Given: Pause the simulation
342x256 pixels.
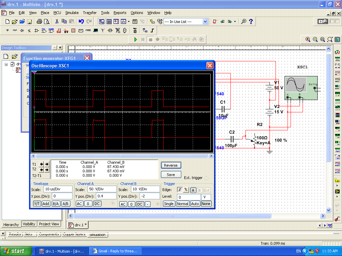Looking at the screenshot, I should 143,40.
